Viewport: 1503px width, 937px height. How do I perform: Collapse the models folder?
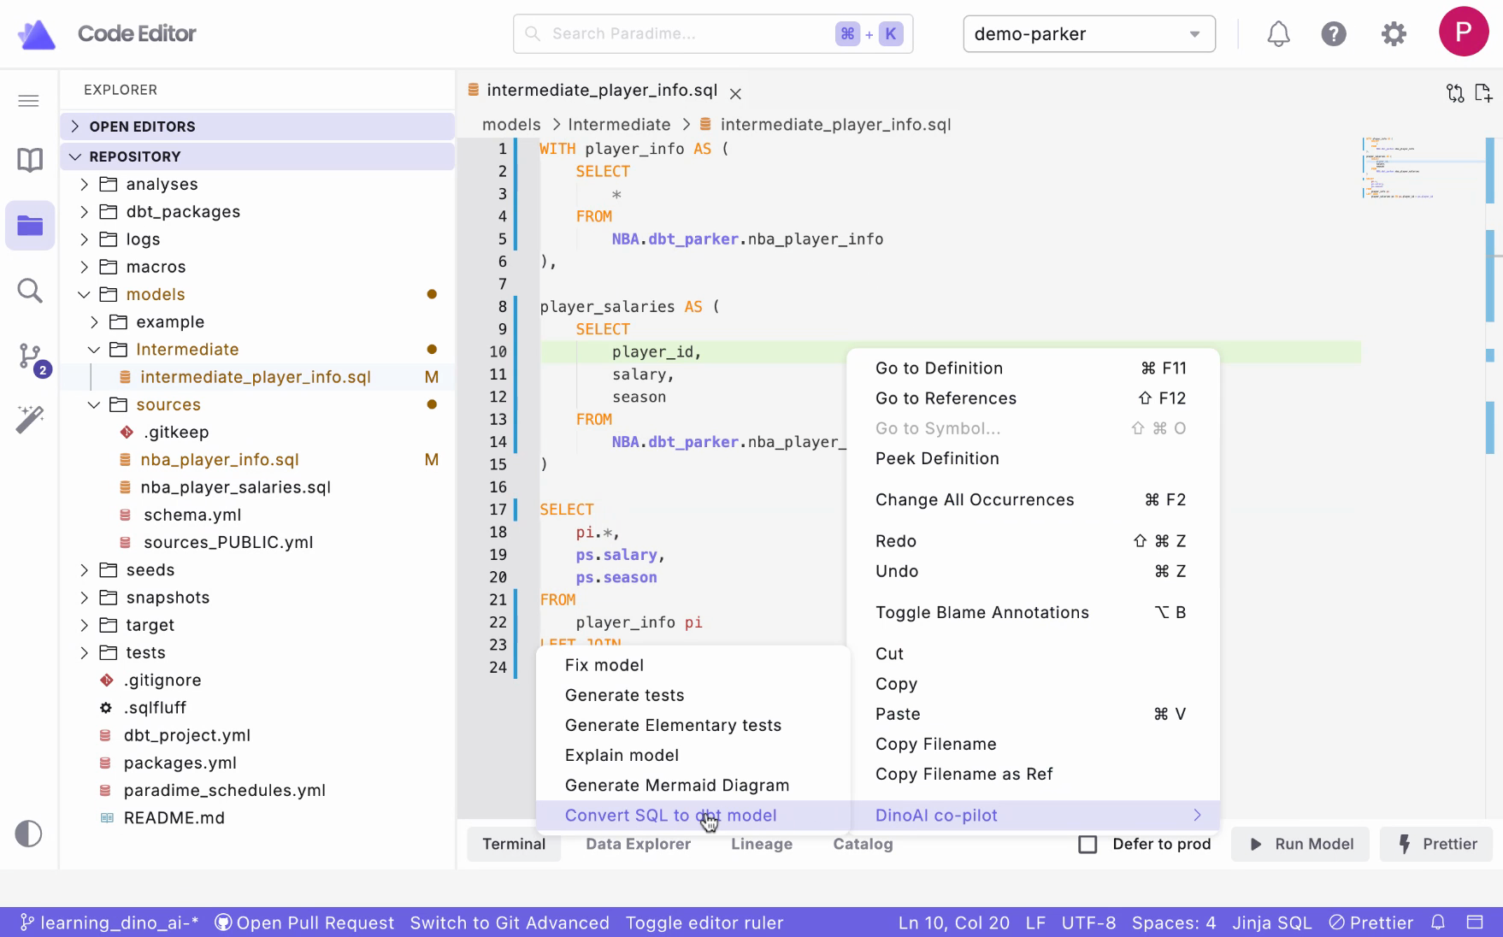click(155, 295)
